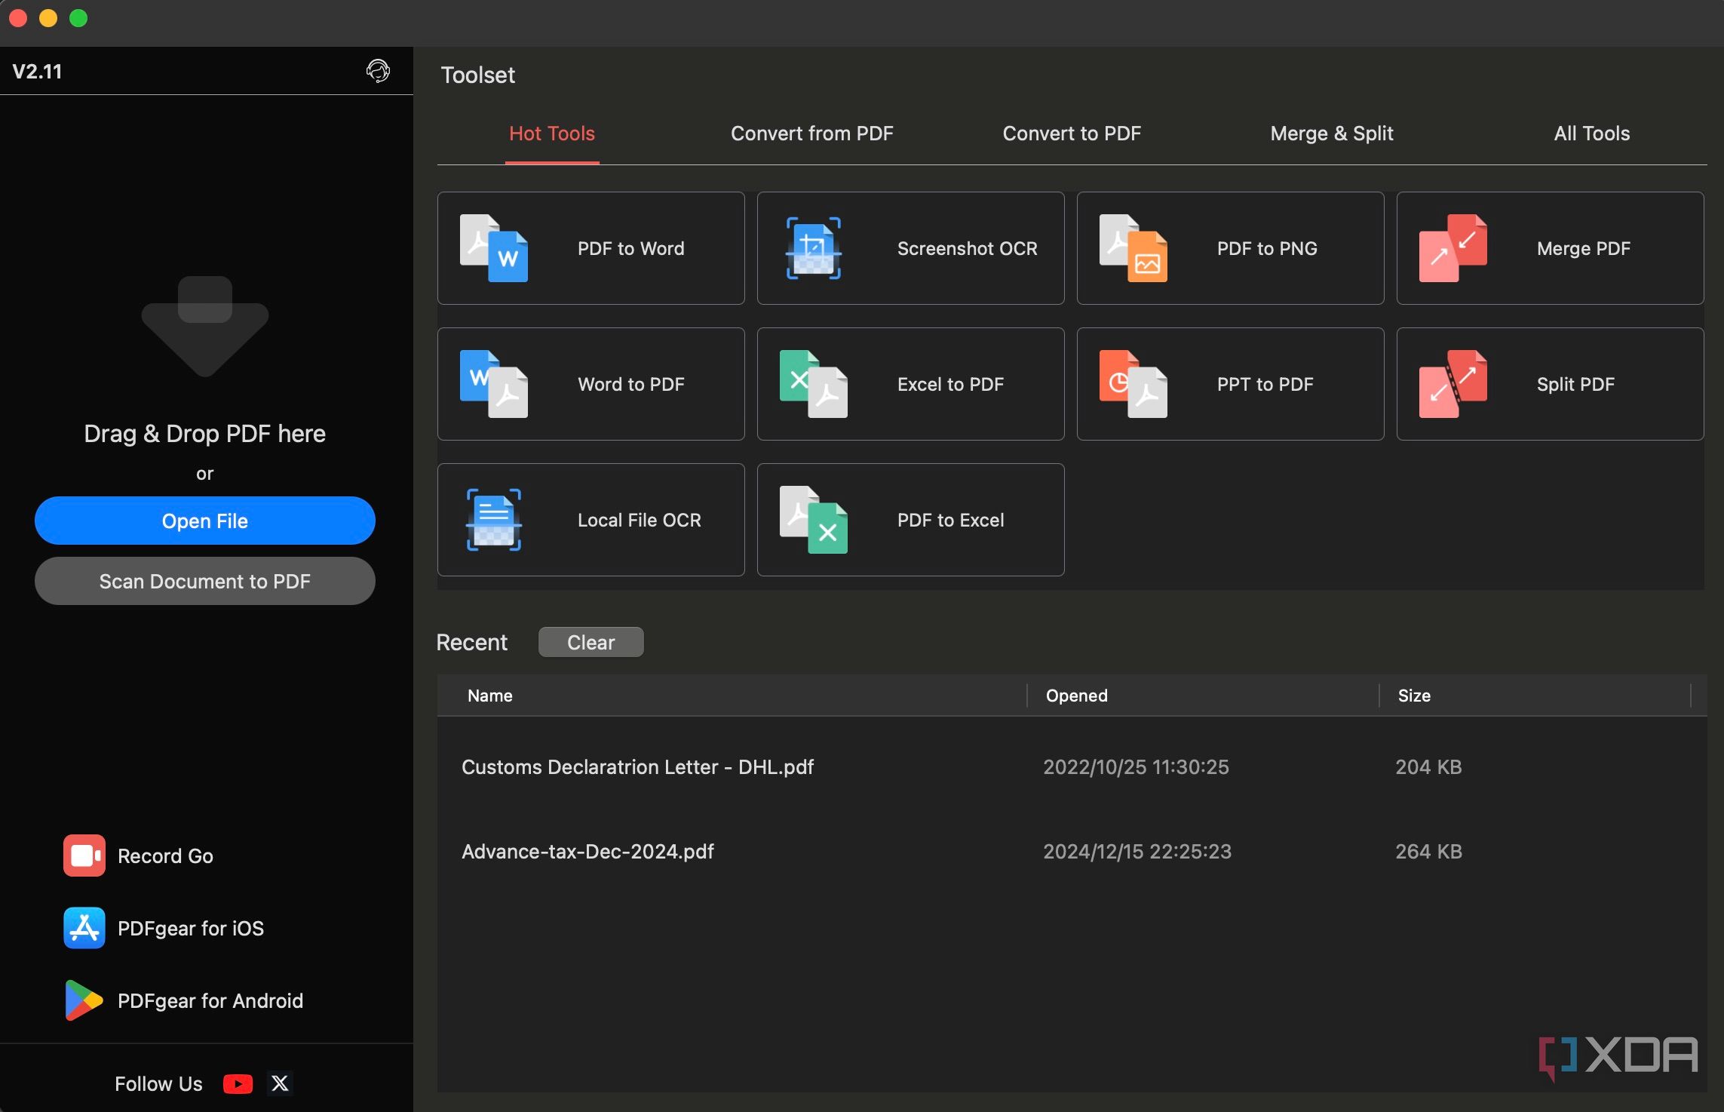Open recent file Advance-tax-Dec-2024.pdf
This screenshot has height=1112, width=1724.
587,852
